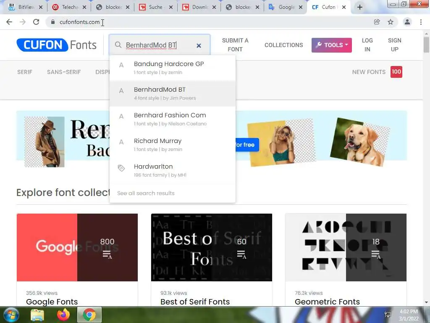The image size is (430, 323).
Task: Open File Explorer from taskbar
Action: (37, 315)
